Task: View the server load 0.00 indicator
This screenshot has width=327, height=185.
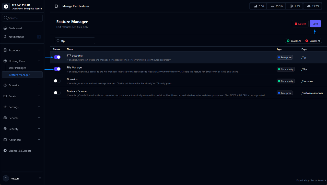Action: 259,6
